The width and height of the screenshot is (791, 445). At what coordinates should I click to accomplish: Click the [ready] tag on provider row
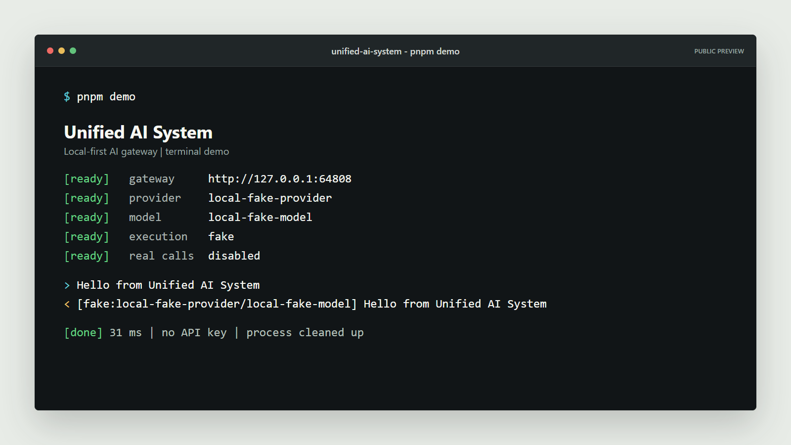87,198
